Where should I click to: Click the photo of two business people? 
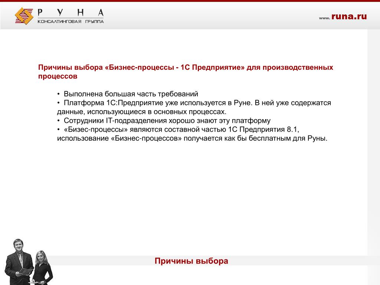(x=29, y=262)
